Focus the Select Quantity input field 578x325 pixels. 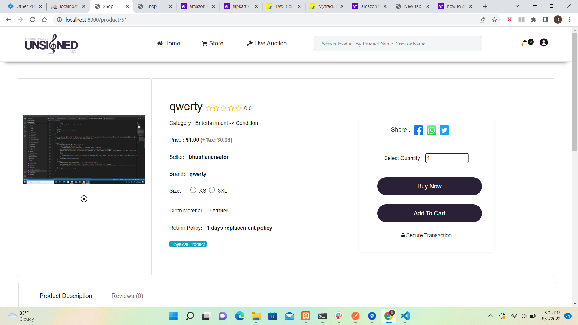(447, 158)
